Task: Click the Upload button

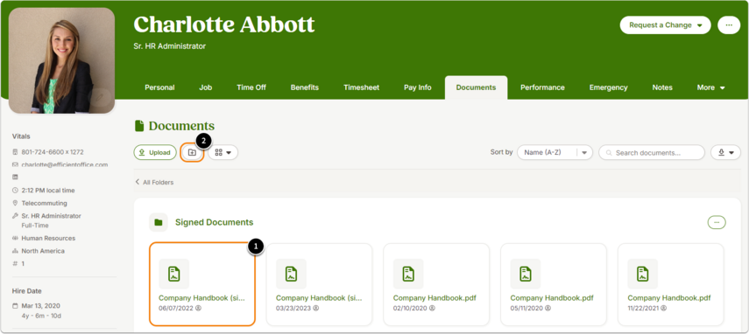Action: click(x=155, y=152)
